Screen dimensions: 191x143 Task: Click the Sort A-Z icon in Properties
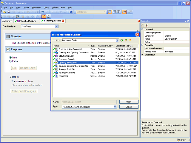[x=147, y=25]
